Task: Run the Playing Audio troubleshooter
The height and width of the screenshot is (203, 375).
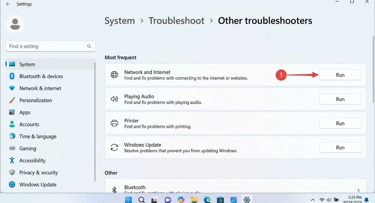Action: click(340, 99)
